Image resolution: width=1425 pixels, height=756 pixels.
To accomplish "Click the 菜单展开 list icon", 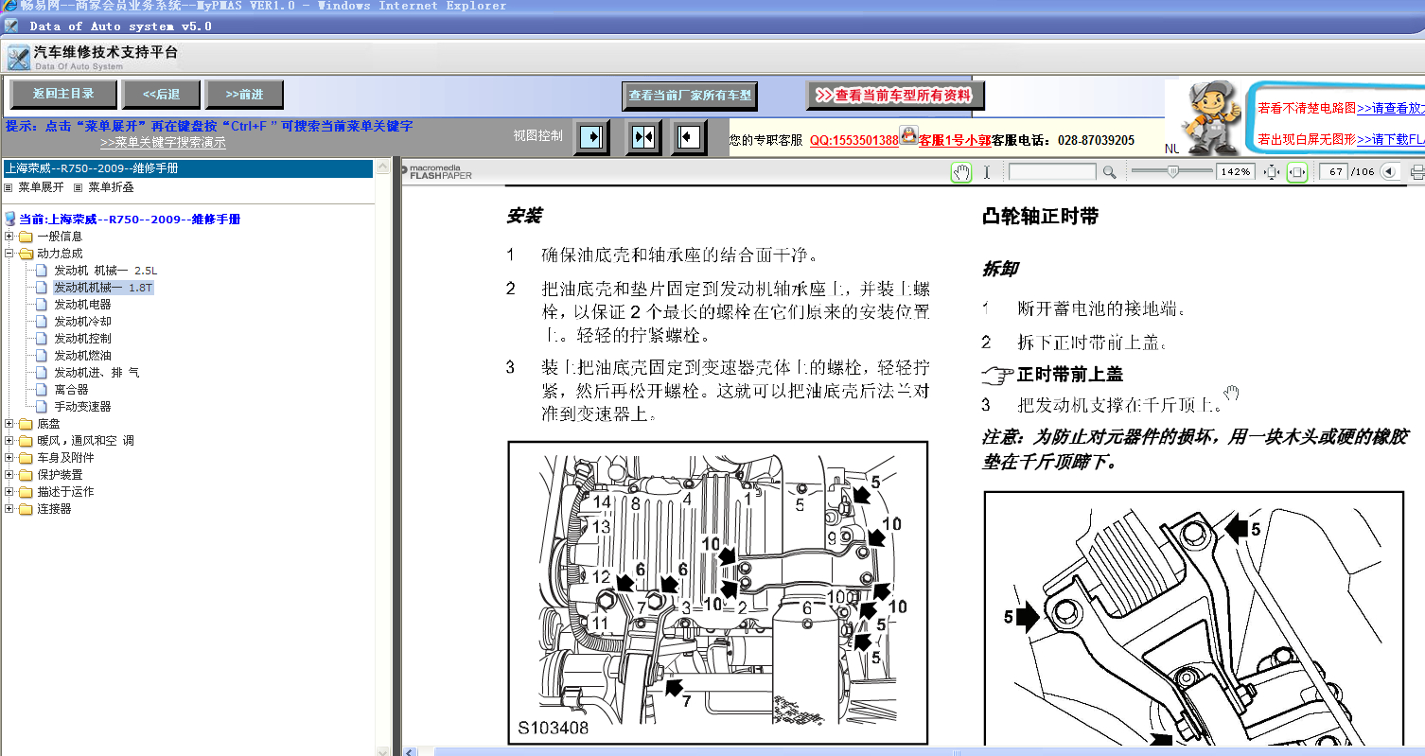I will pos(9,187).
